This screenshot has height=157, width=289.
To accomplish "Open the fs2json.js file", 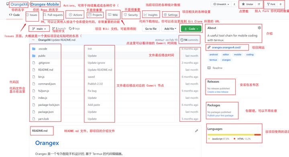I will (x=43, y=91).
